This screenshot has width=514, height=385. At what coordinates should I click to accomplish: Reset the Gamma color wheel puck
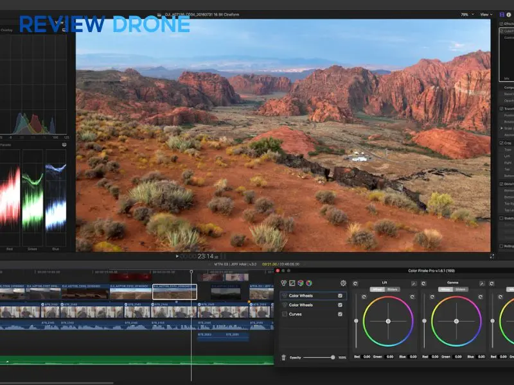pyautogui.click(x=481, y=297)
